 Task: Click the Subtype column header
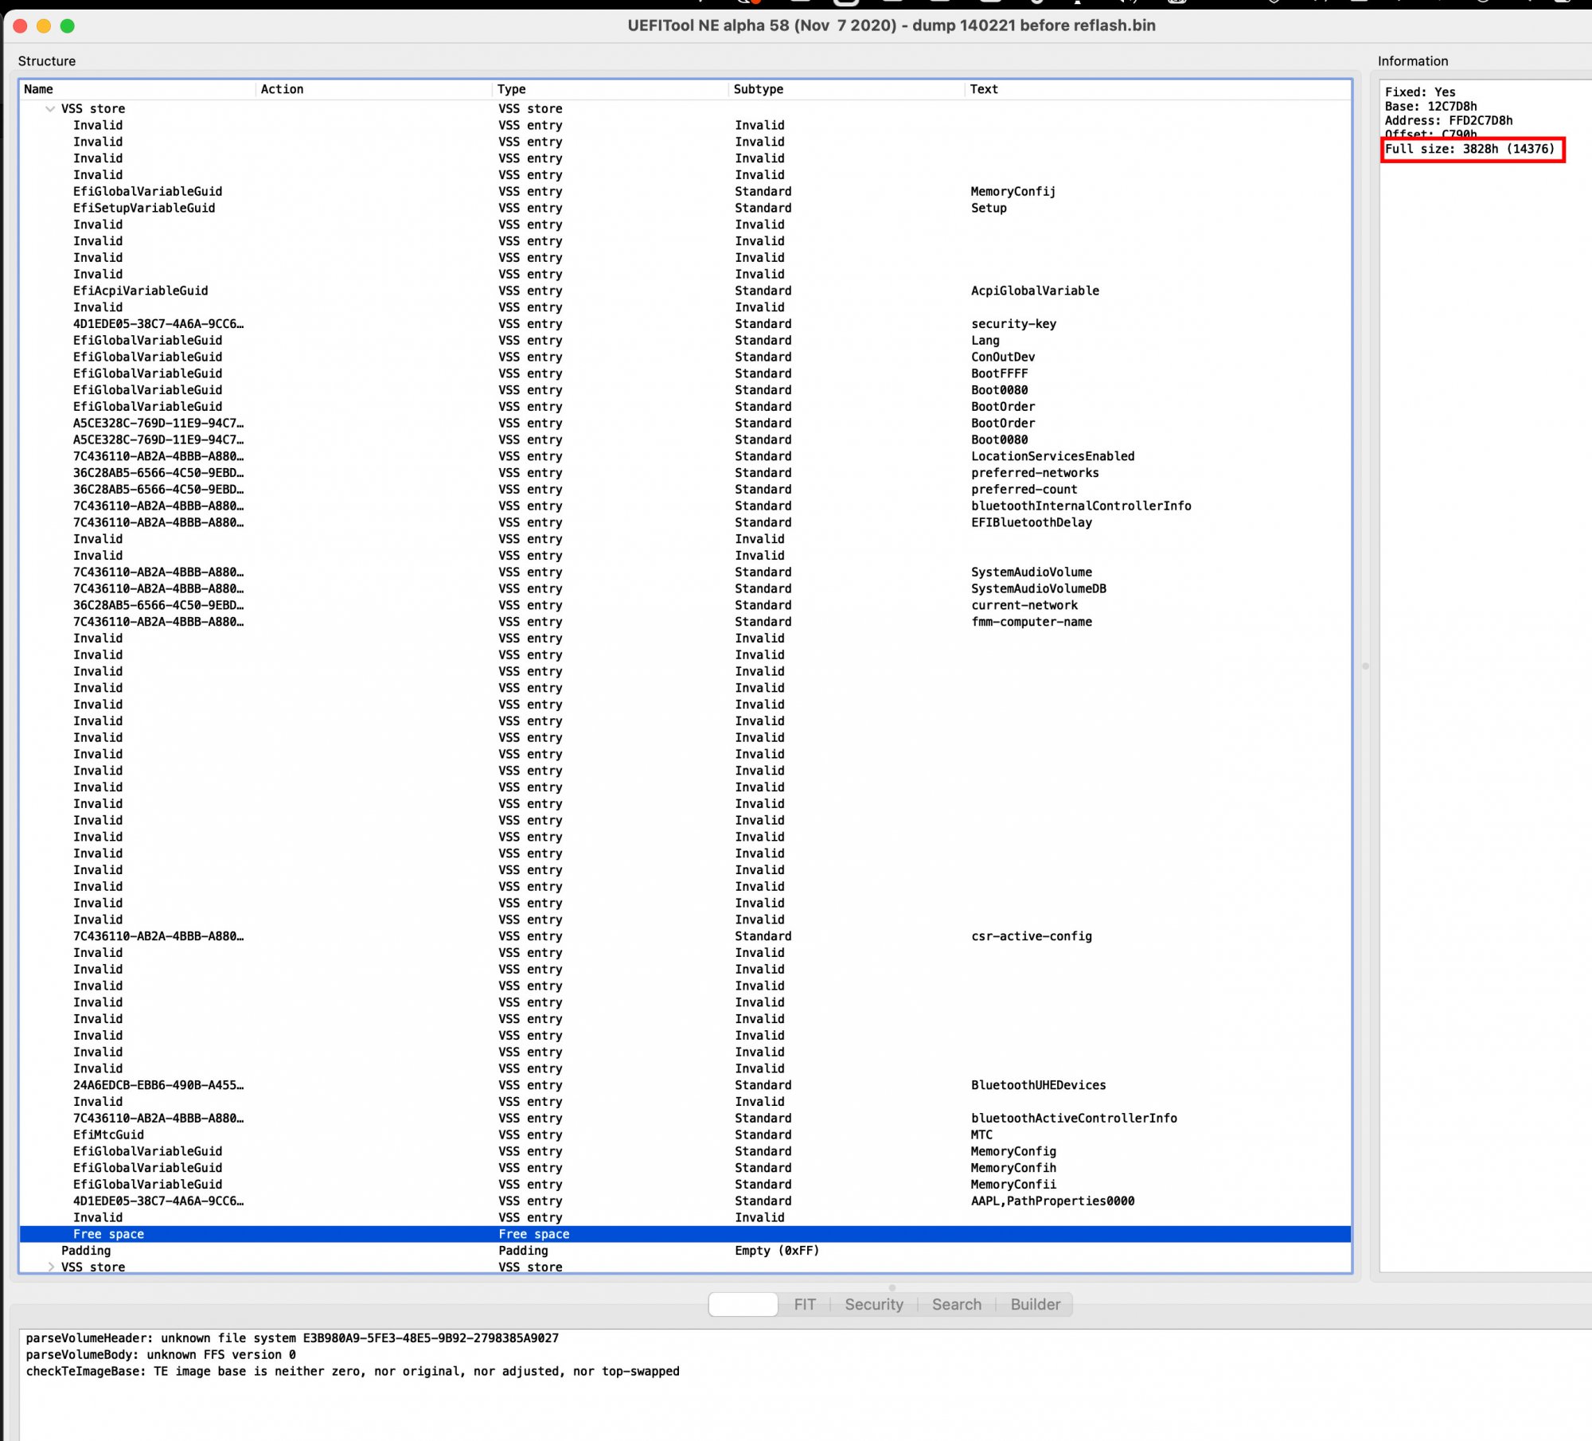click(758, 89)
